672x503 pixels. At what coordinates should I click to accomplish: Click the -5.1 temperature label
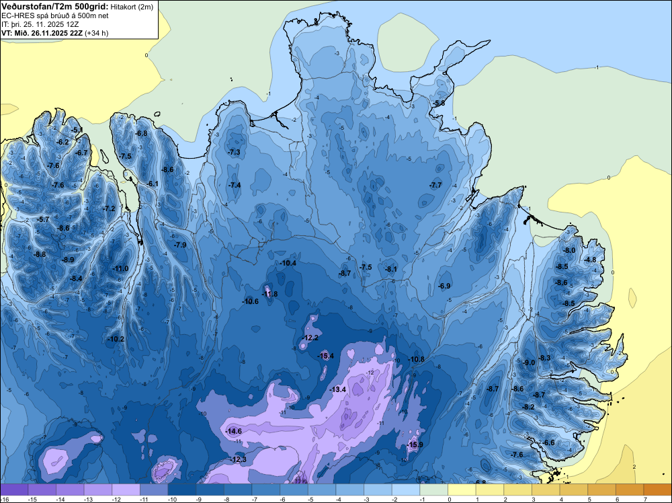pos(77,130)
